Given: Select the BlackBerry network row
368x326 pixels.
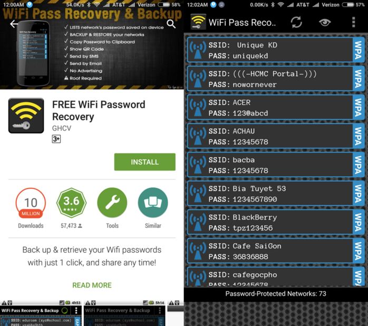Looking at the screenshot, I should 276,222.
